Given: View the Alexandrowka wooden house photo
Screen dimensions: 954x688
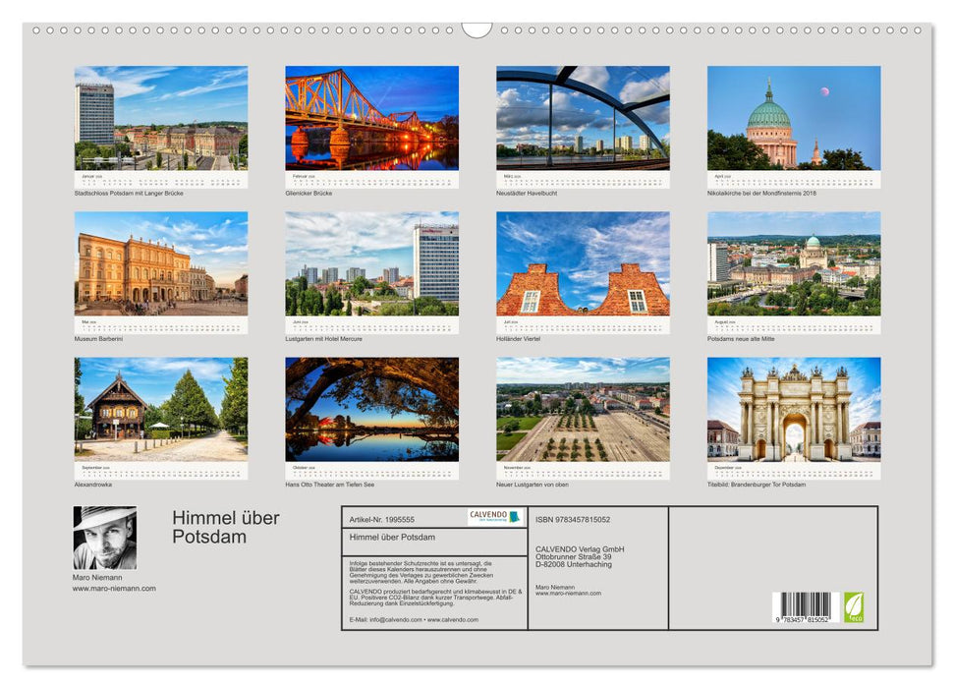Looking at the screenshot, I should [161, 409].
